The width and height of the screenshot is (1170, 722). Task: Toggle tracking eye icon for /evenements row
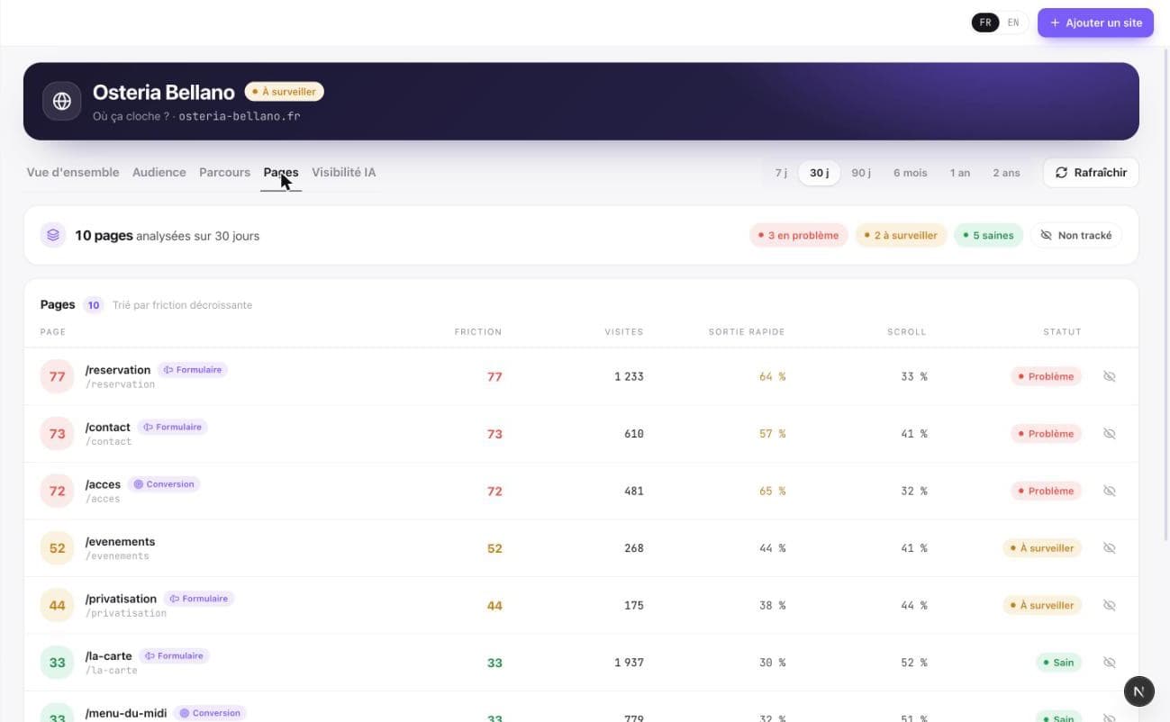[1110, 548]
